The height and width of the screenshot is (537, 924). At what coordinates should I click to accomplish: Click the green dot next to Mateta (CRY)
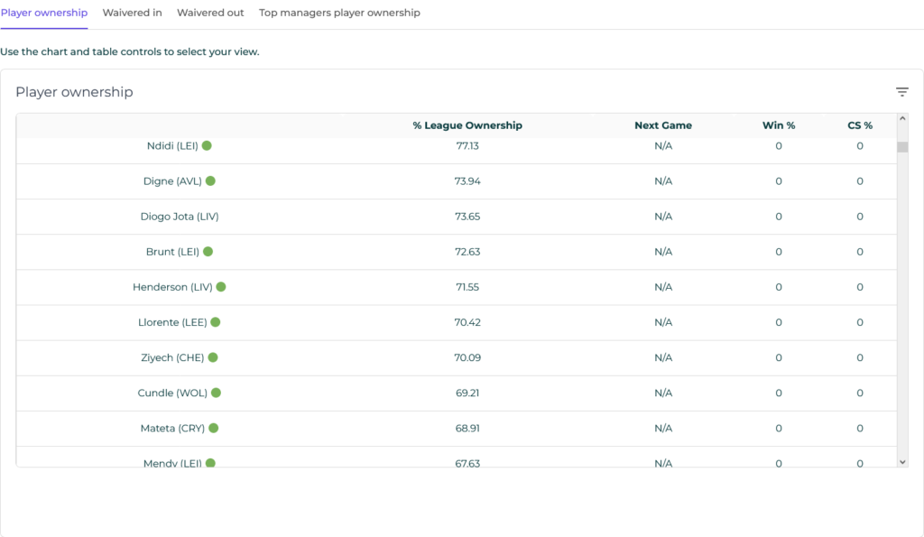coord(213,428)
